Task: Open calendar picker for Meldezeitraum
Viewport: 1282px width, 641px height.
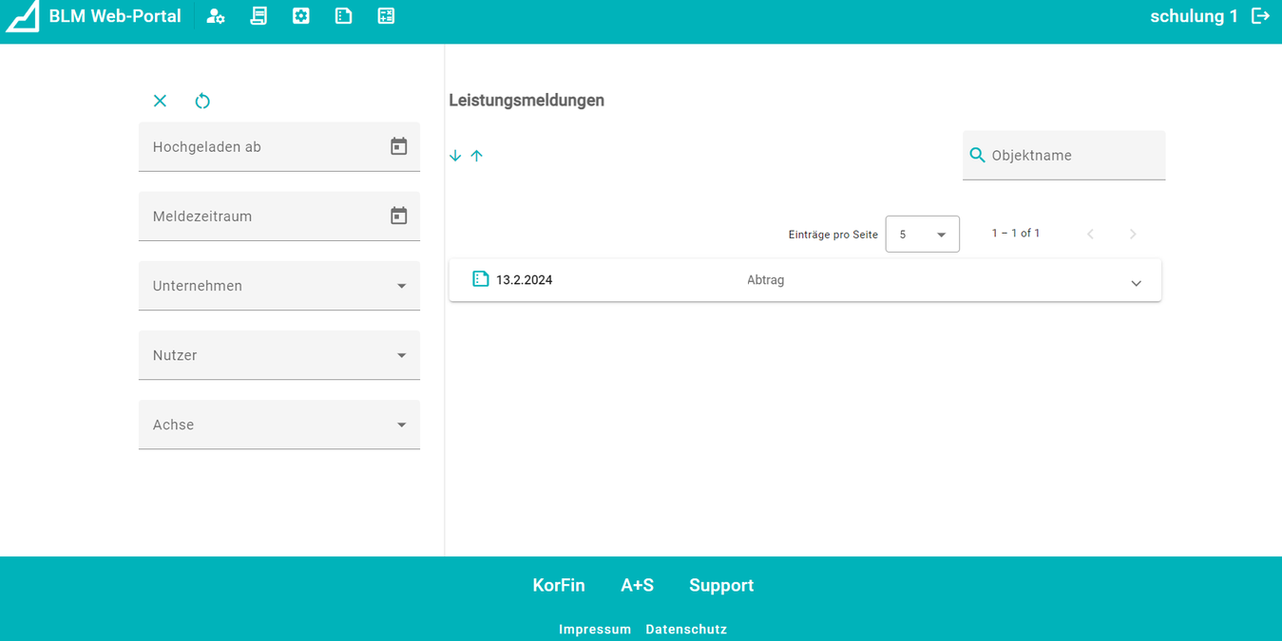Action: (x=398, y=216)
